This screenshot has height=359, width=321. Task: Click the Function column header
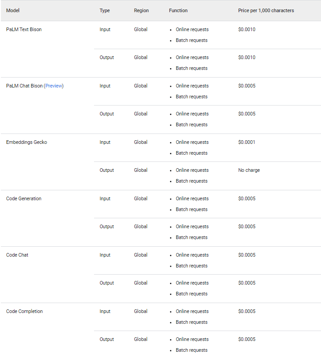pyautogui.click(x=178, y=10)
